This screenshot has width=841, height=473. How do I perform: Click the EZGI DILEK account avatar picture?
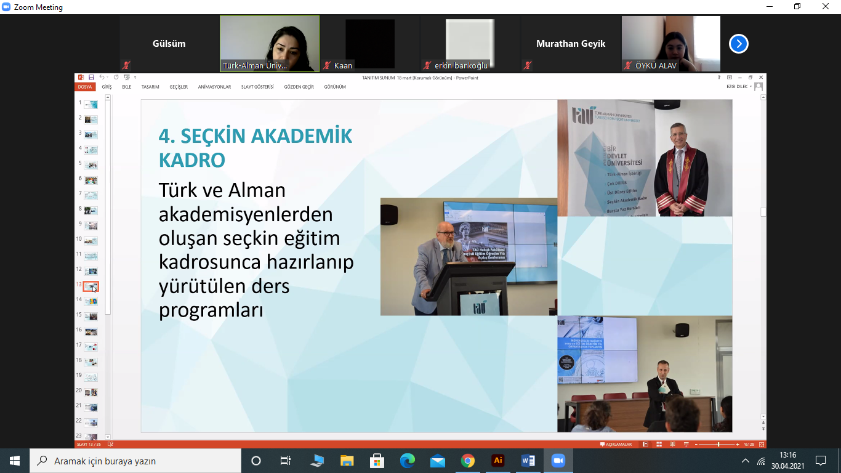[x=759, y=87]
